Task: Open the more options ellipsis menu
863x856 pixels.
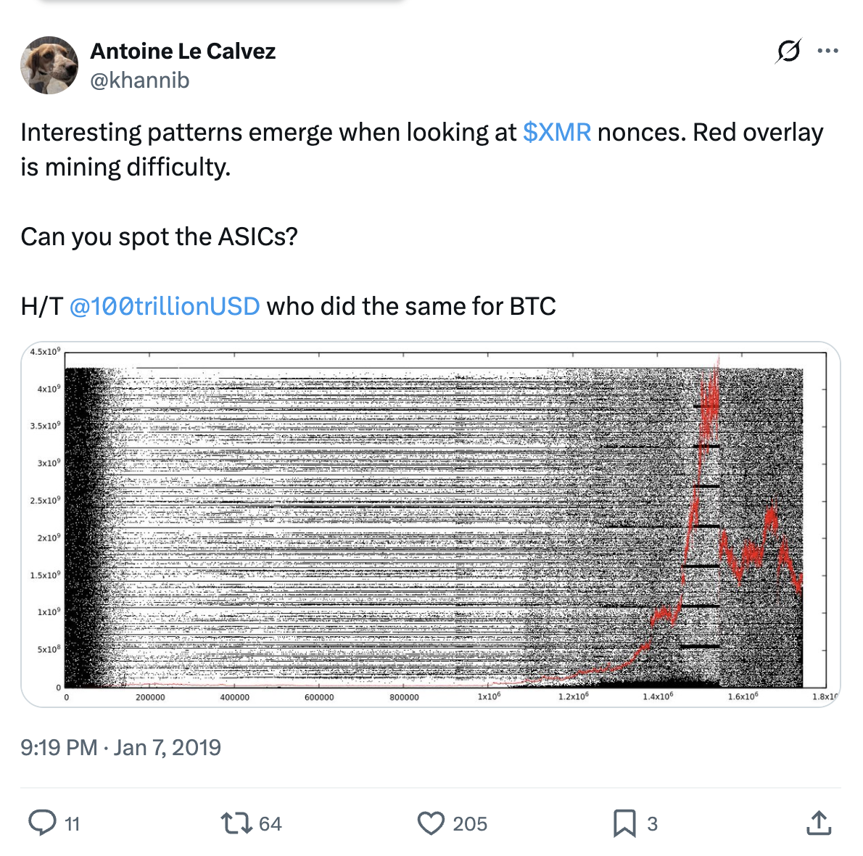Action: [x=827, y=51]
